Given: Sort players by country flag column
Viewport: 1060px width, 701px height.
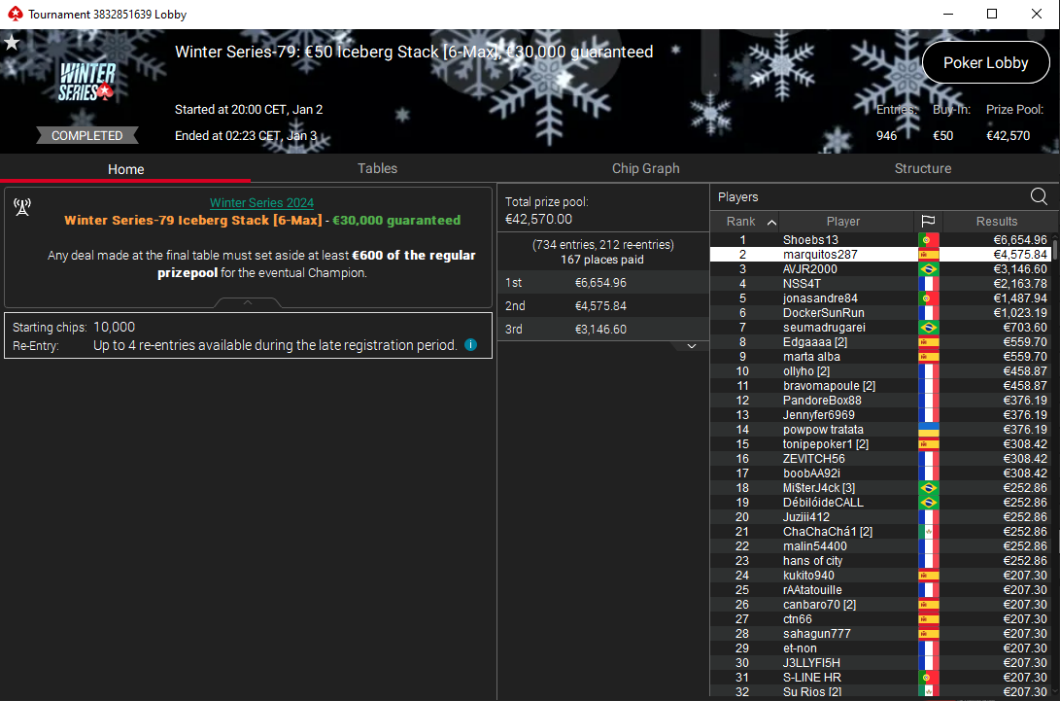Looking at the screenshot, I should (928, 222).
